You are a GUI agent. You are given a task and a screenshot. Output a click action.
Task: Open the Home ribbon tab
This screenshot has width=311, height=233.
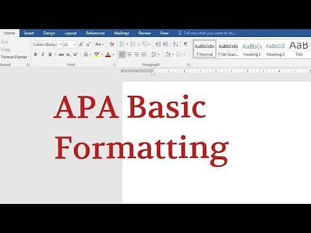pyautogui.click(x=9, y=33)
